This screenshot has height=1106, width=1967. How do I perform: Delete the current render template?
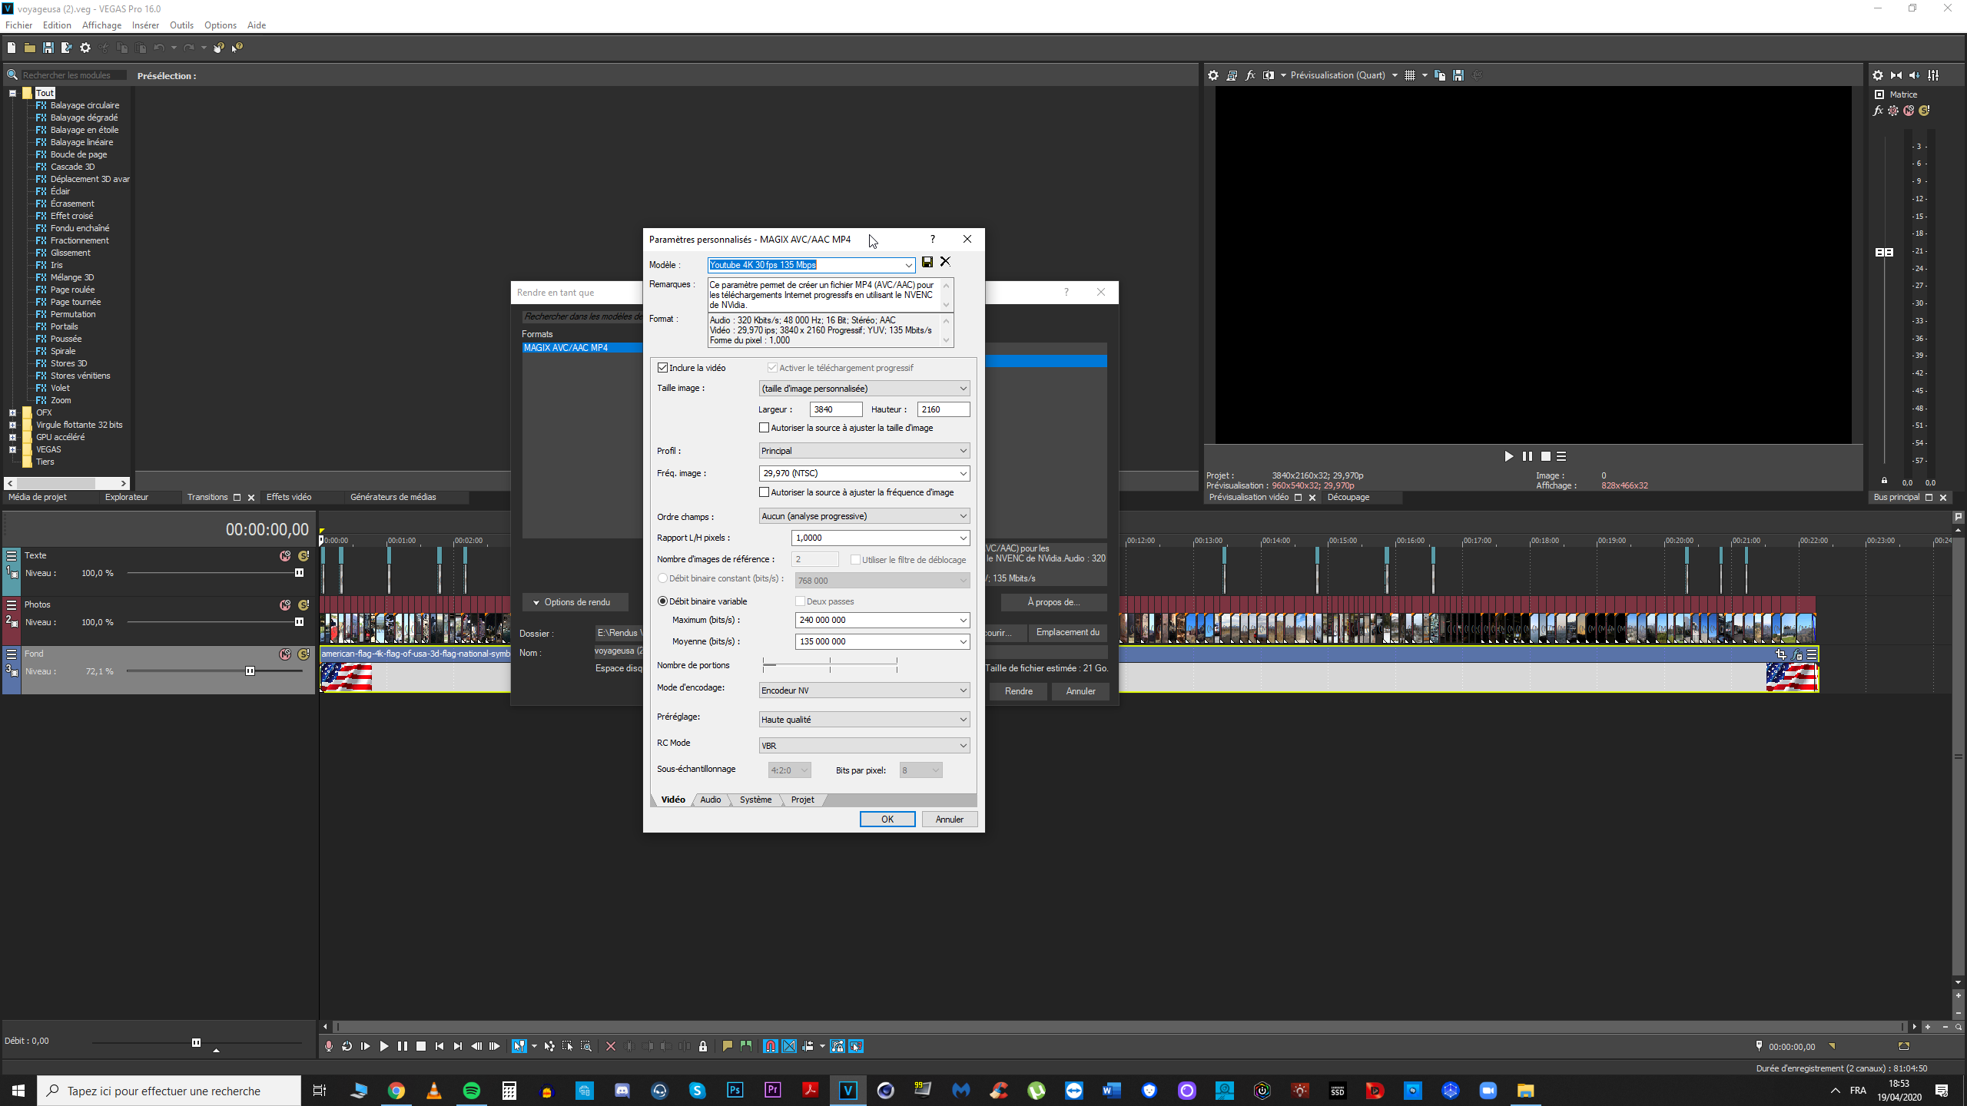(946, 262)
